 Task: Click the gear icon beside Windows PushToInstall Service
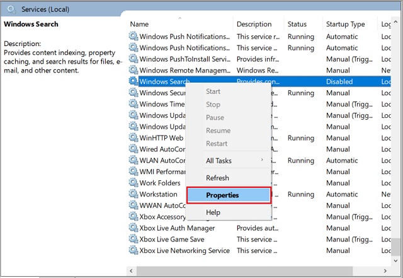tap(133, 59)
